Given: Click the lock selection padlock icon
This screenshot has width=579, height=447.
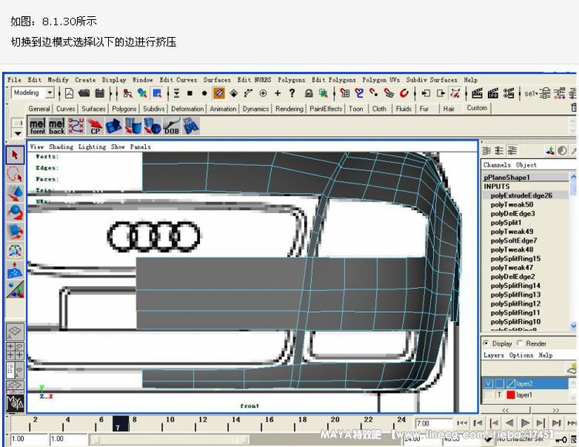Looking at the screenshot, I should click(x=309, y=93).
